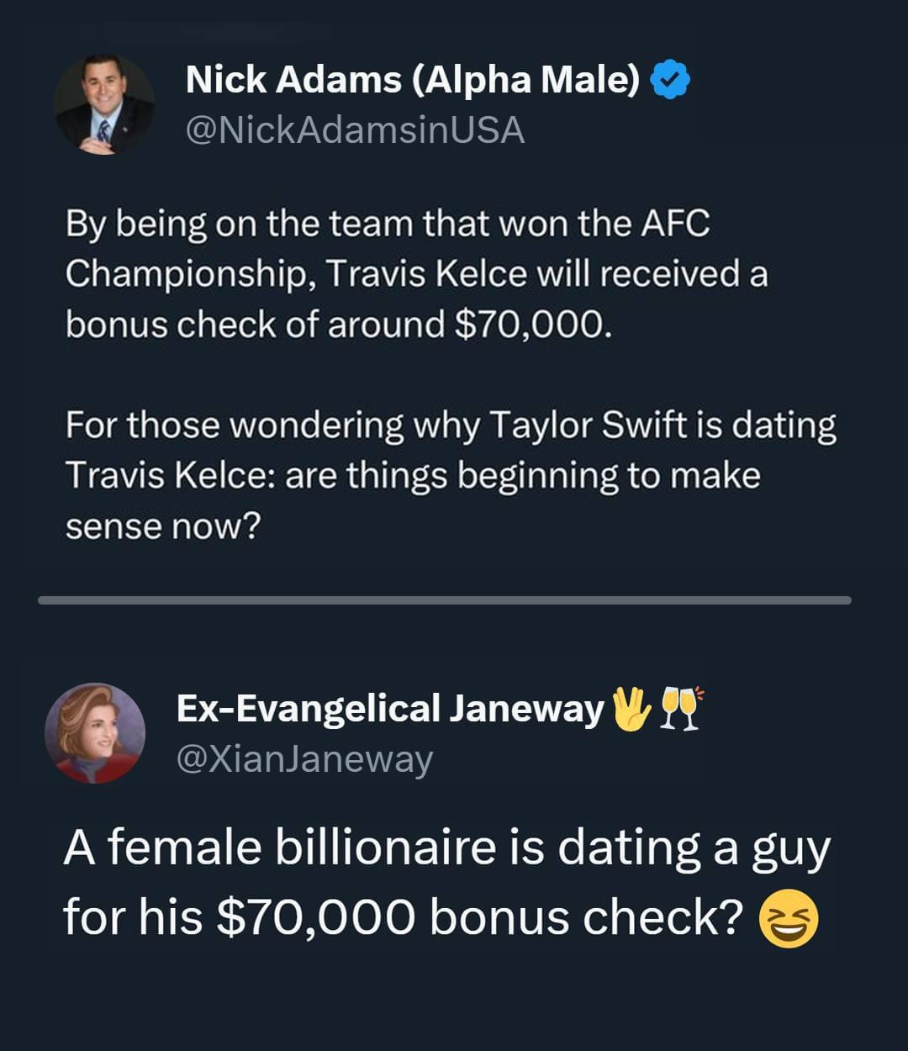The height and width of the screenshot is (1051, 908).
Task: Click the @NickAdamsinUSA handle
Action: click(x=354, y=130)
